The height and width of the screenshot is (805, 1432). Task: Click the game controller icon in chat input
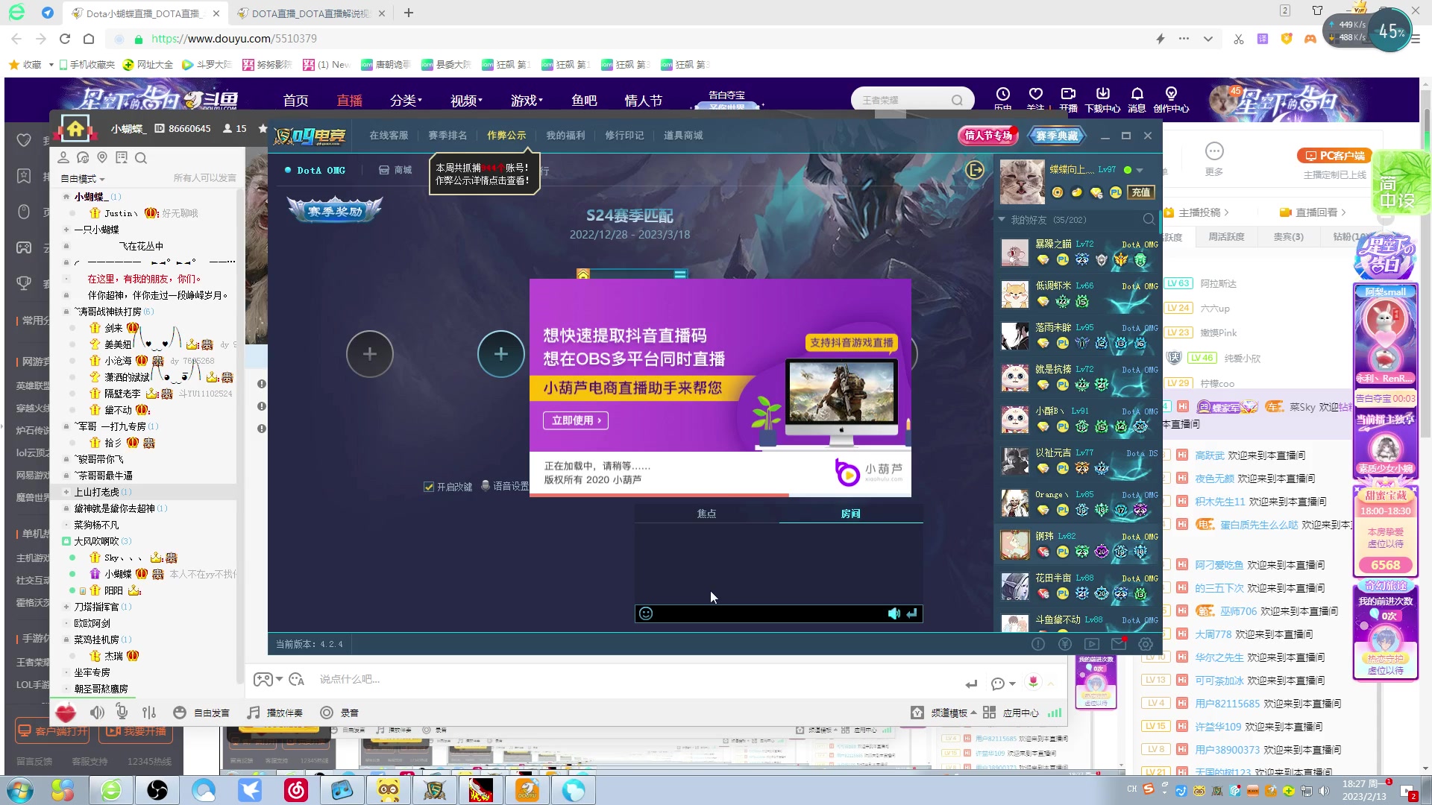point(263,679)
